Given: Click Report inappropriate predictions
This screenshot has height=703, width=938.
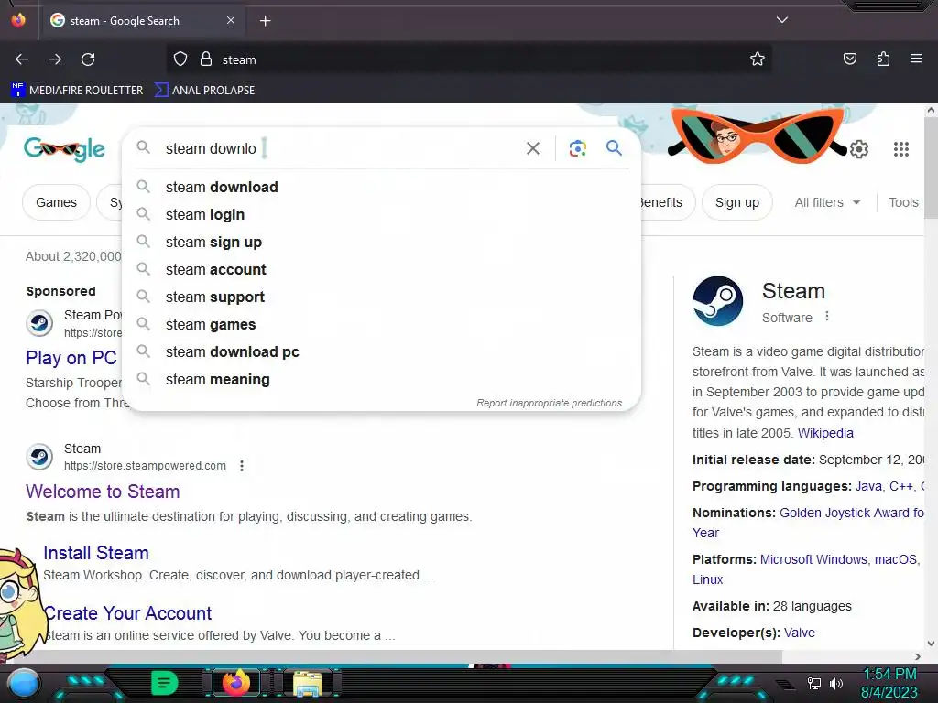Looking at the screenshot, I should click(x=550, y=403).
